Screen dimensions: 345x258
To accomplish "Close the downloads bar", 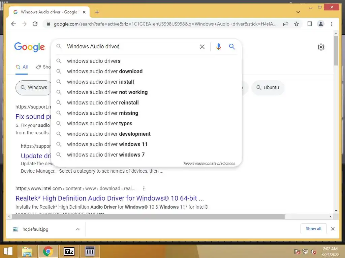I will (x=333, y=229).
